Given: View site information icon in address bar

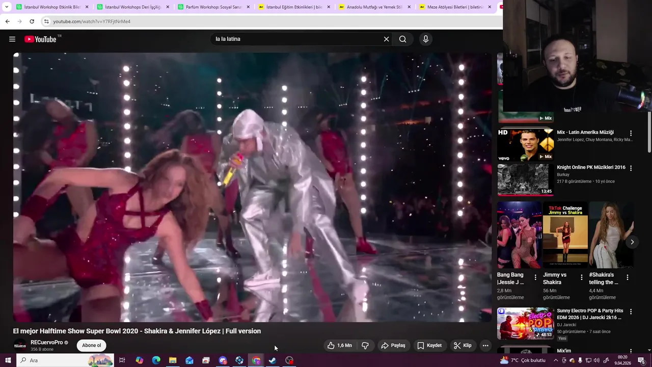Looking at the screenshot, I should pyautogui.click(x=46, y=21).
